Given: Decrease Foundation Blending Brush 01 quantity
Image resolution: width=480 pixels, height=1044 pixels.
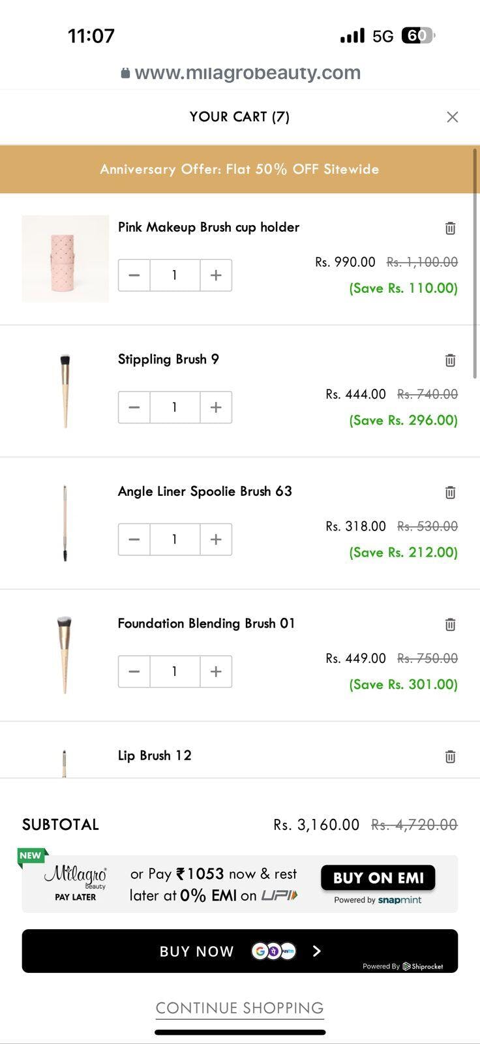Looking at the screenshot, I should [x=134, y=671].
